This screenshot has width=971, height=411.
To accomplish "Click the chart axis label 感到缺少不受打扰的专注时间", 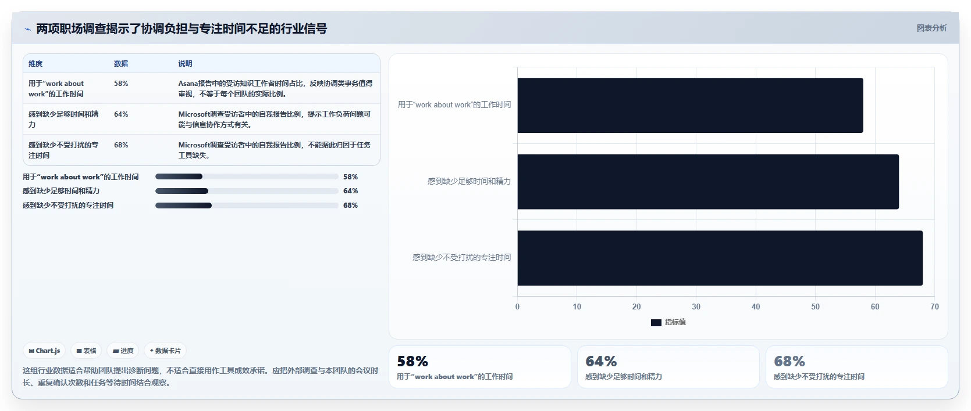I will point(461,258).
